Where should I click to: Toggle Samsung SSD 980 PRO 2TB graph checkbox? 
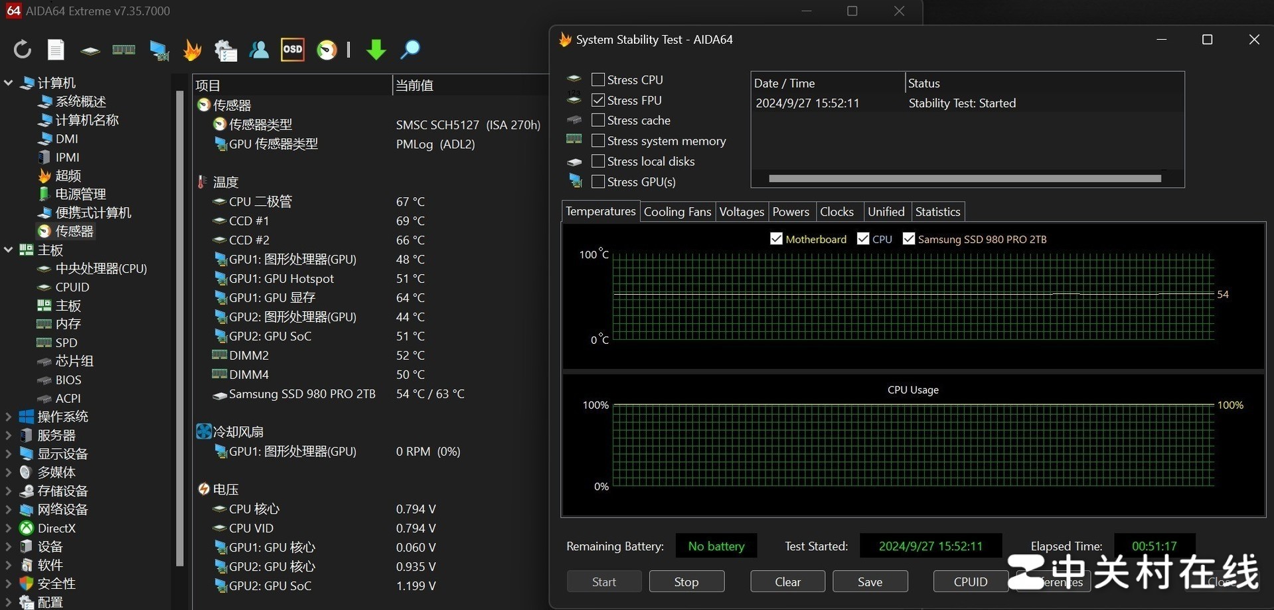click(x=909, y=239)
